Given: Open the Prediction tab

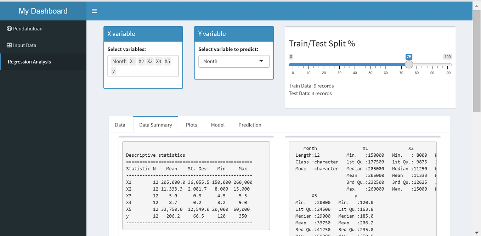Looking at the screenshot, I should point(250,125).
